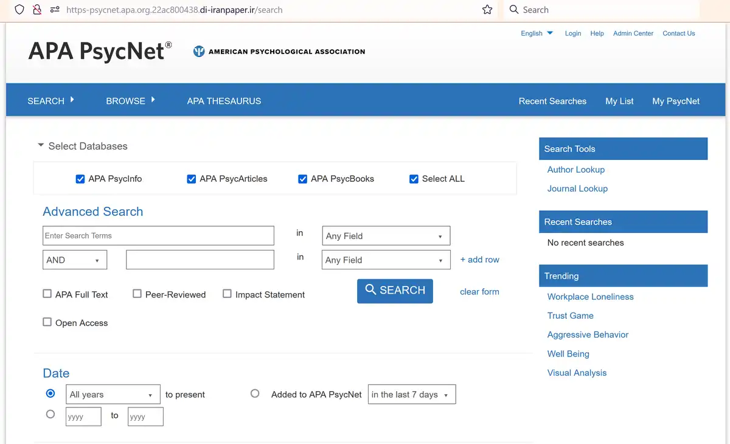Click the bookmark star in the address bar

click(x=487, y=10)
